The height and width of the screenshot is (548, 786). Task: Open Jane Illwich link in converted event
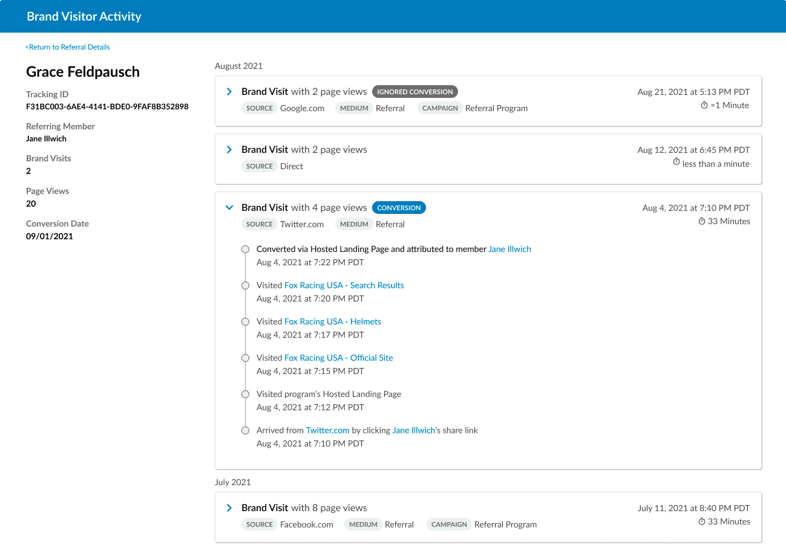509,249
